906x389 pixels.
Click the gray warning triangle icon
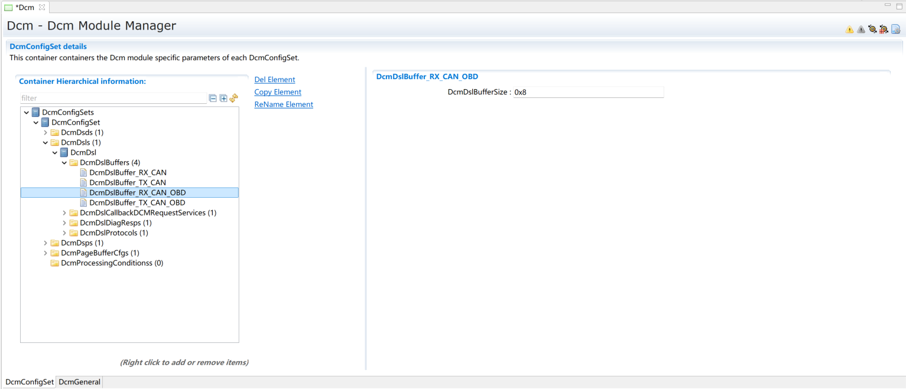pyautogui.click(x=860, y=30)
